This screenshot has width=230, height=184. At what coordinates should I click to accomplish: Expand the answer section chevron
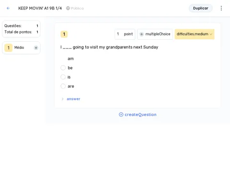tap(62, 99)
